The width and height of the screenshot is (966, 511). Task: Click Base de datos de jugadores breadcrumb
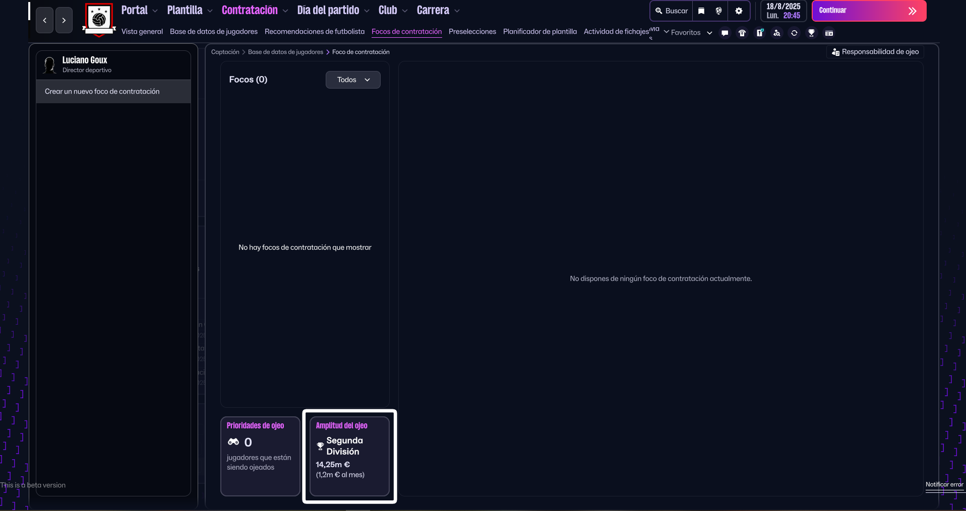click(285, 52)
